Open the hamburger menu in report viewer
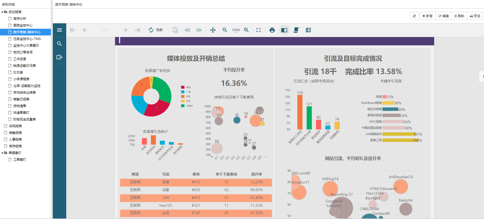This screenshot has width=484, height=219. pos(60,30)
